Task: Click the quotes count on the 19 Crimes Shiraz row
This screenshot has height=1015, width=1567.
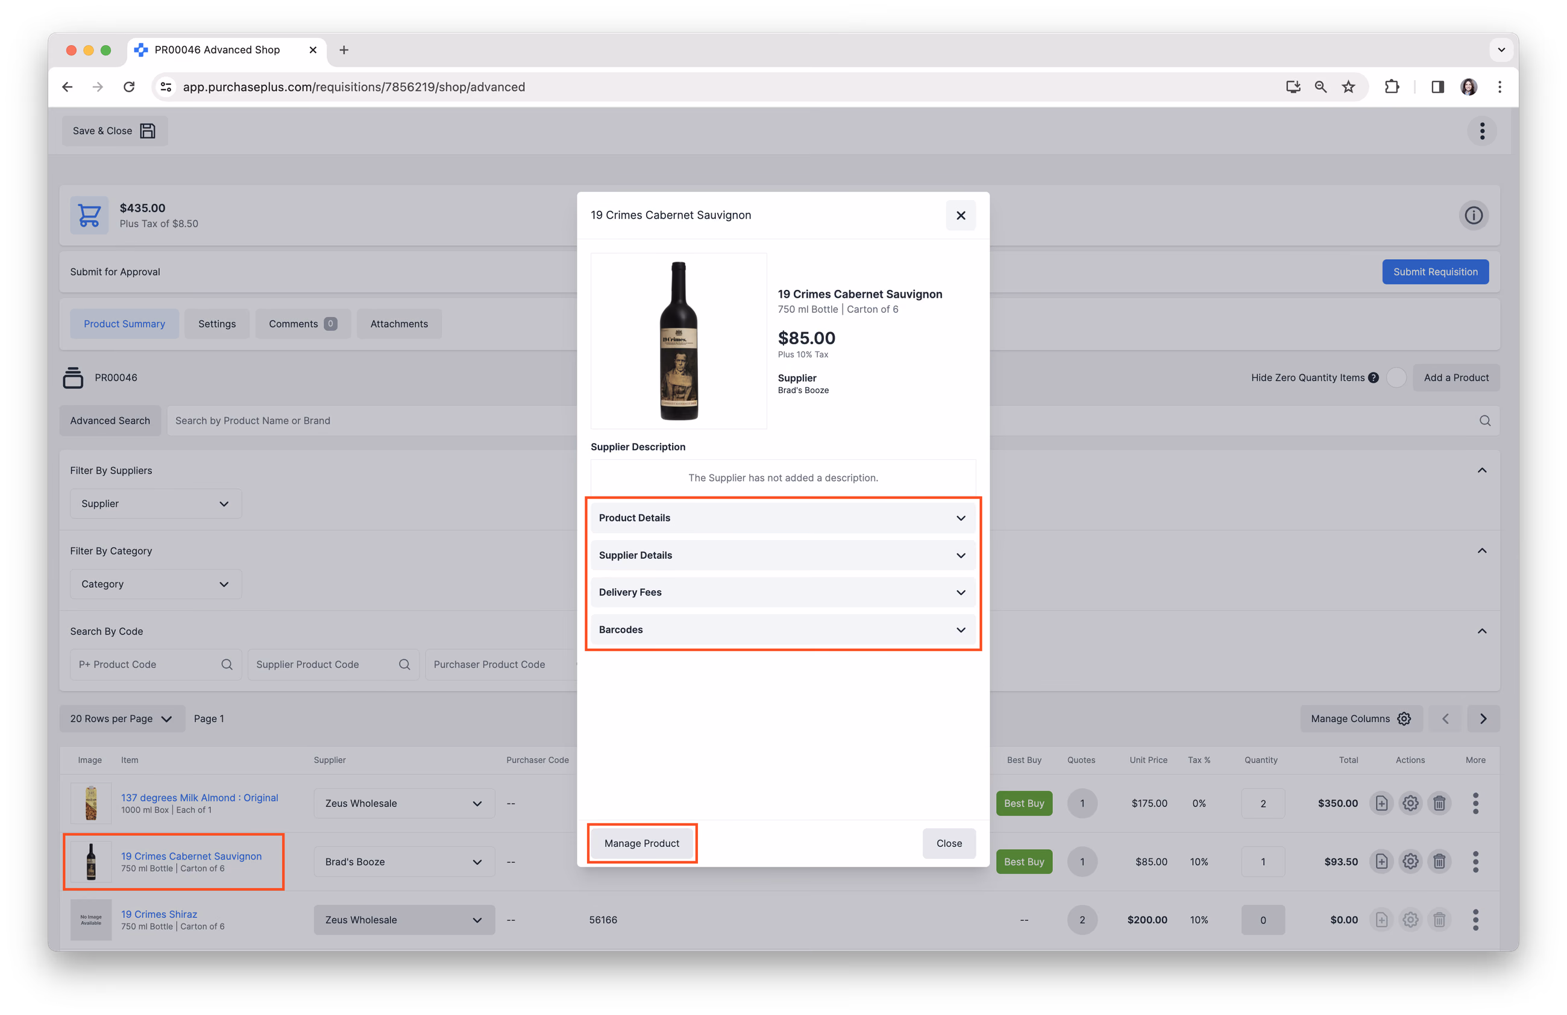Action: tap(1082, 920)
